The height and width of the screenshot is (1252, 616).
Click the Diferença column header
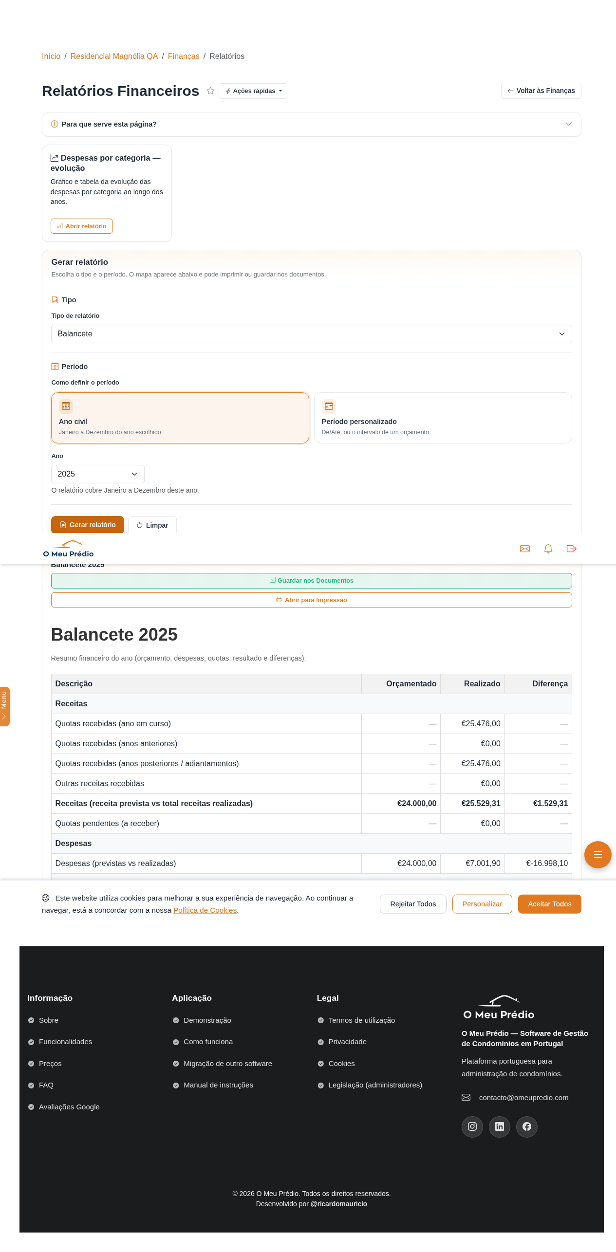539,684
